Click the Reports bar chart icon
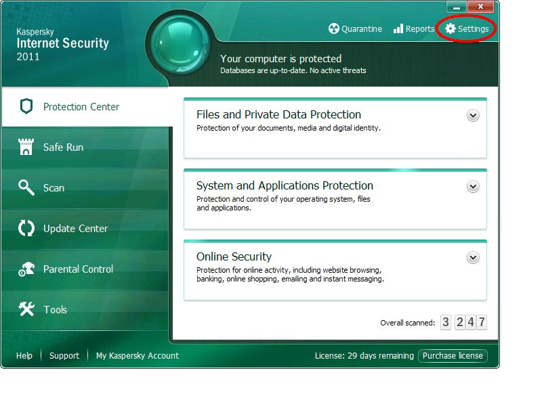Viewport: 542px width, 406px height. point(398,29)
